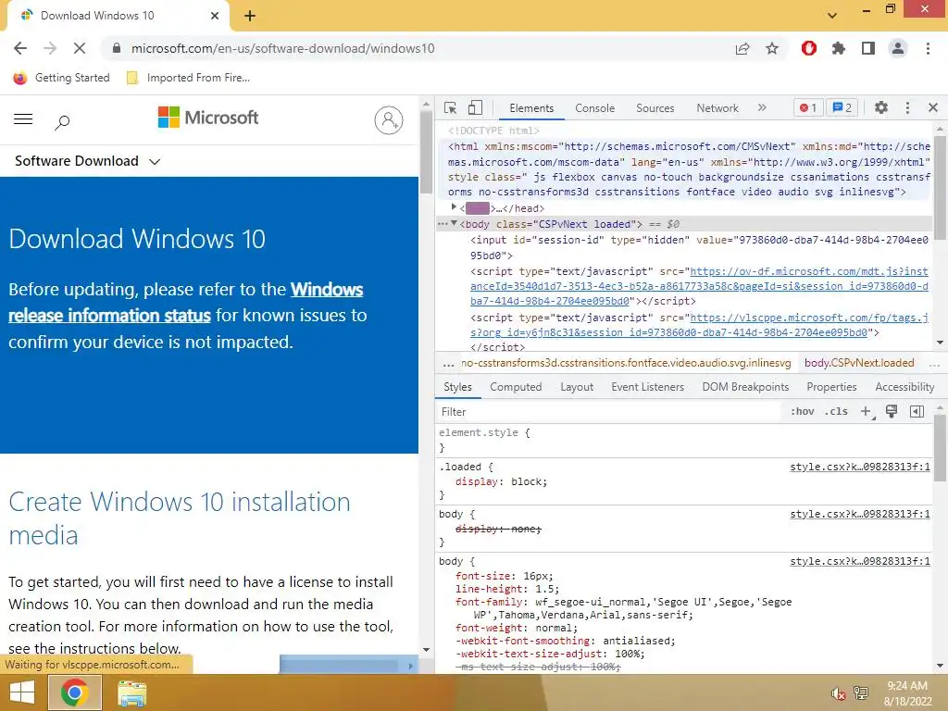948x711 pixels.
Task: Click the blue issues count badge
Action: point(842,107)
